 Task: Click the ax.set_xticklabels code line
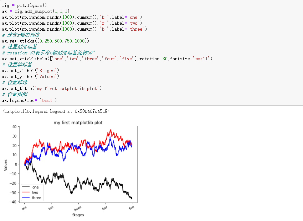tap(107, 59)
